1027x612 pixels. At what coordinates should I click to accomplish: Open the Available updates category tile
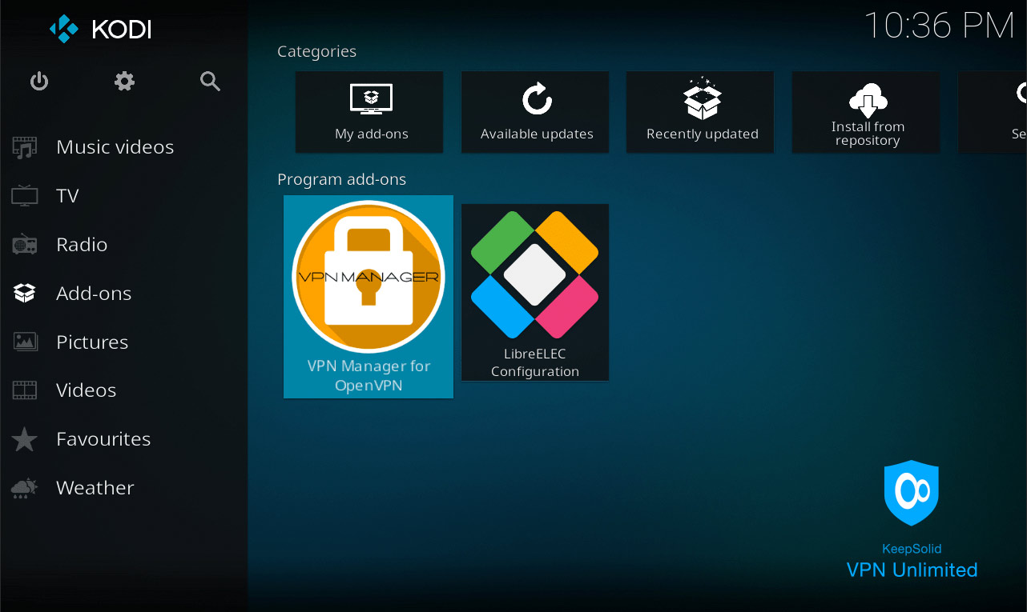(x=535, y=112)
